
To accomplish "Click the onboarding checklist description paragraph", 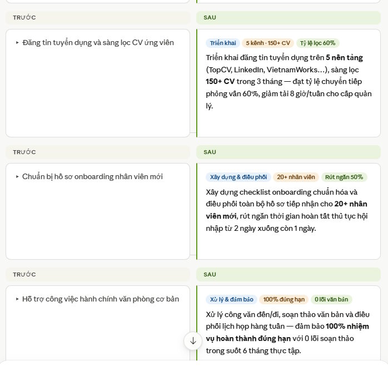I will point(287,210).
